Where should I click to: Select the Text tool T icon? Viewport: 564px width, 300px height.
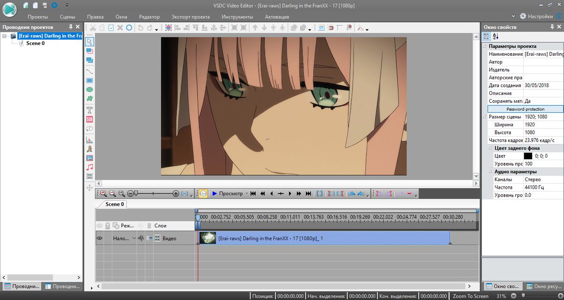[89, 110]
